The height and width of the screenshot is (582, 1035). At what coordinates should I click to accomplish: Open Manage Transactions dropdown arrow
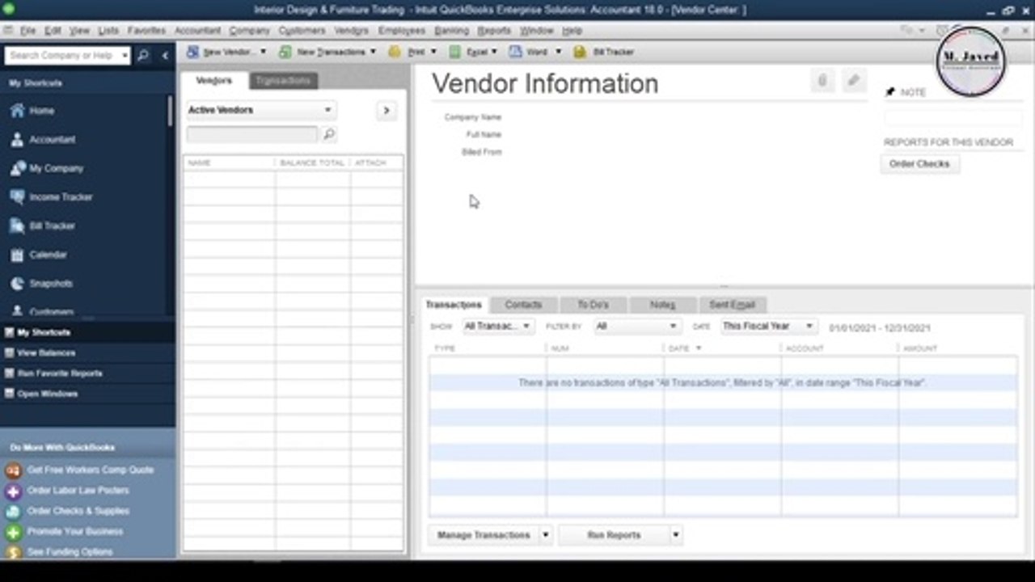[545, 535]
